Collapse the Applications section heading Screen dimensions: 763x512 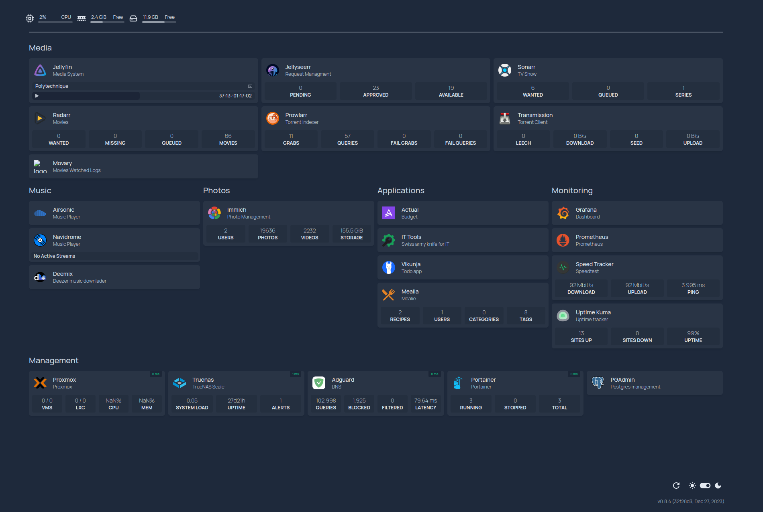(x=401, y=190)
